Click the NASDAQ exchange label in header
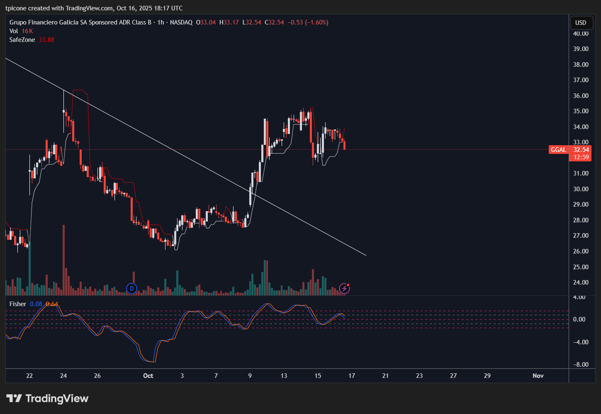 click(x=181, y=22)
